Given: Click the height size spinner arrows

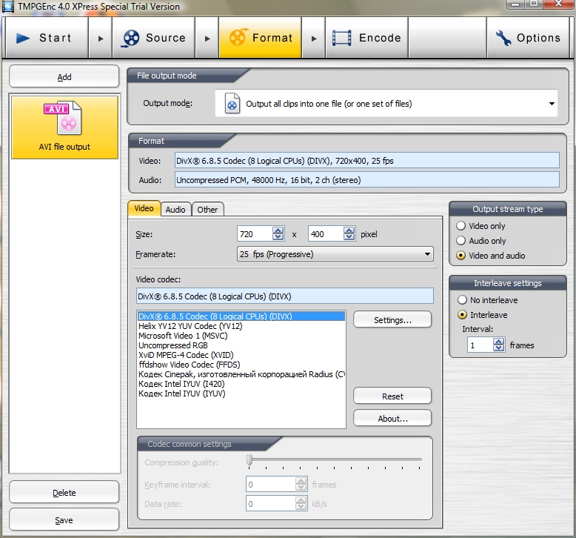Looking at the screenshot, I should [349, 233].
